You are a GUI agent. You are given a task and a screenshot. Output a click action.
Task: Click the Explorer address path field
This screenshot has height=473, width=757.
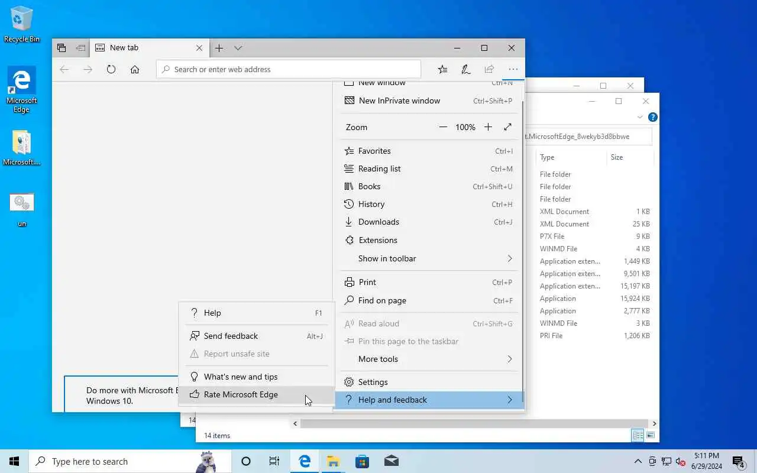588,137
